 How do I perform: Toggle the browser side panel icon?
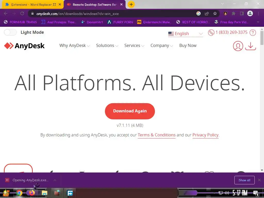tap(242, 13)
